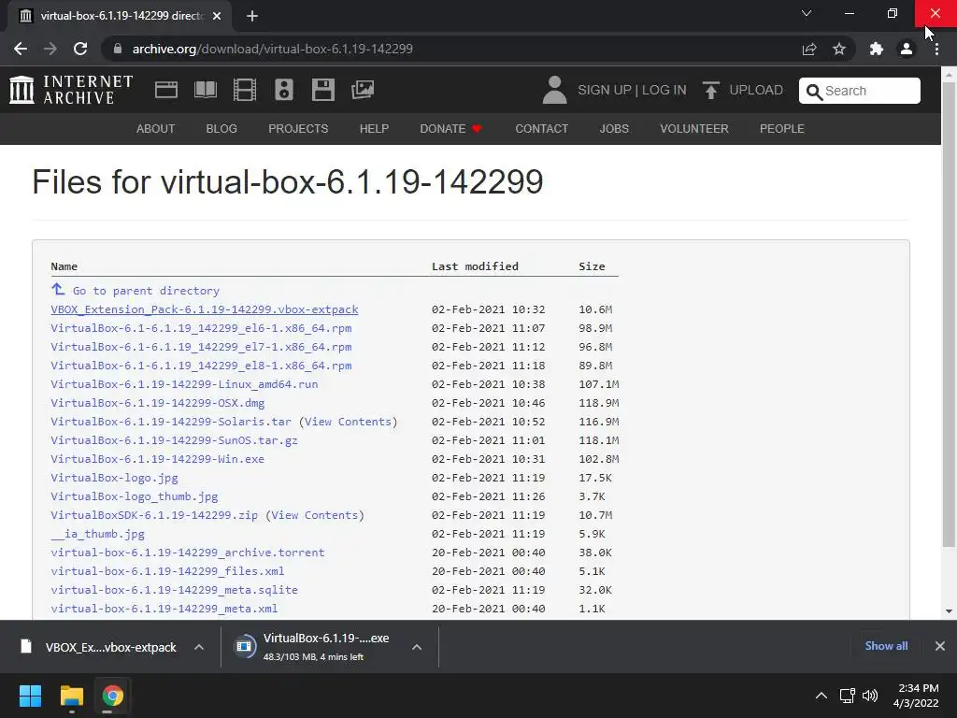Viewport: 957px width, 718px height.
Task: Open the taskbar clock and date
Action: click(916, 696)
